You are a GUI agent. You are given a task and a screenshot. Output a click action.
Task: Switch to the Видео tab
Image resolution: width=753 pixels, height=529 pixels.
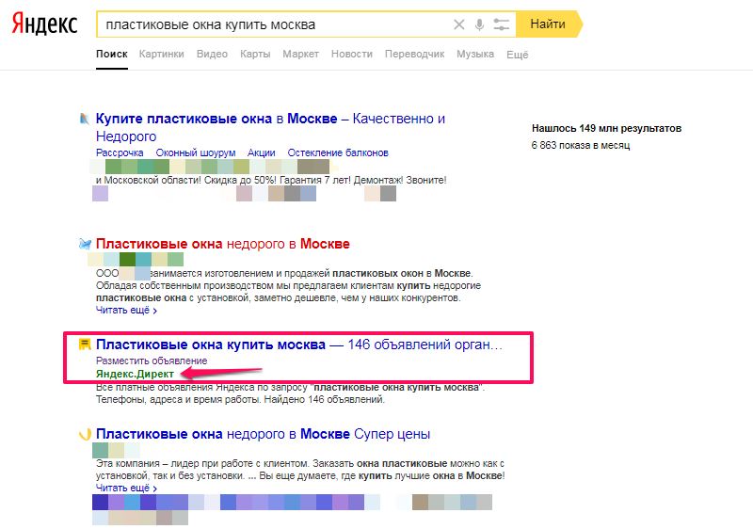(x=212, y=55)
